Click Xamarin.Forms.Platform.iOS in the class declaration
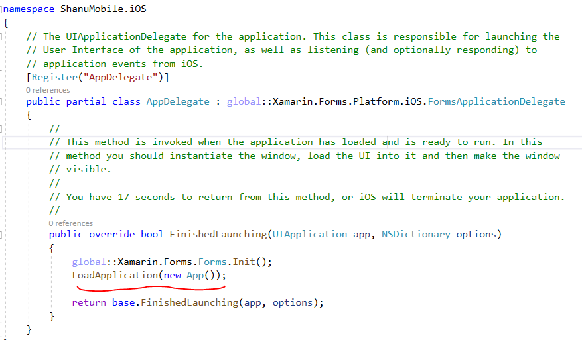 click(x=347, y=101)
